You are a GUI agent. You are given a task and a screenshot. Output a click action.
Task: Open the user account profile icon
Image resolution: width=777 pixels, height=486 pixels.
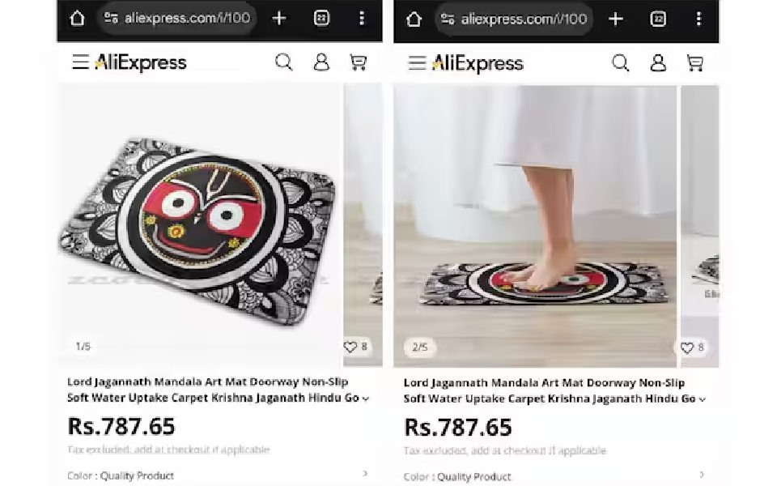(x=321, y=61)
